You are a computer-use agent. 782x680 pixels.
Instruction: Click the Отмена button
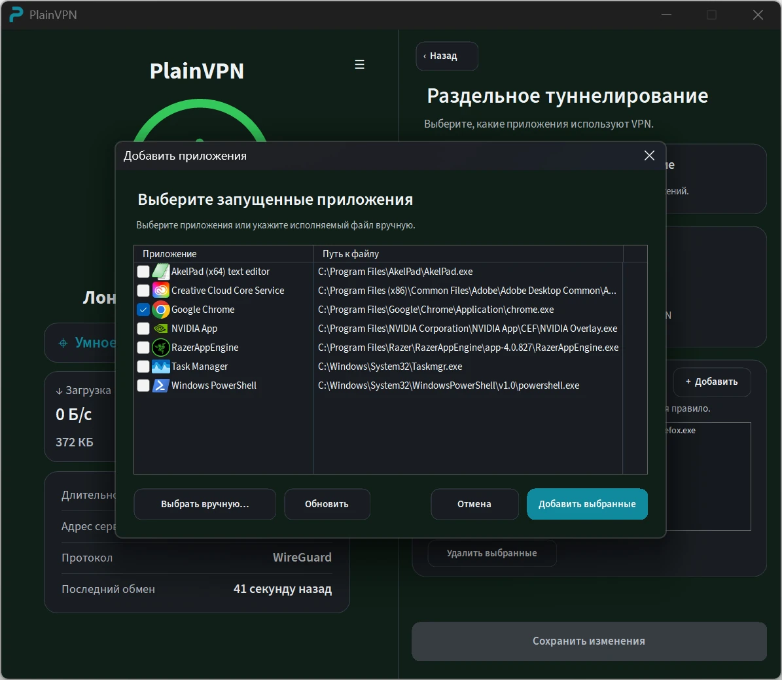click(474, 504)
